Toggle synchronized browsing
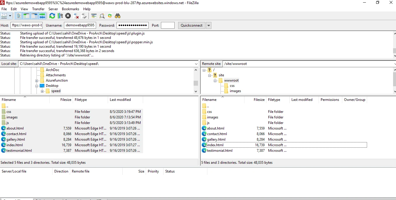The height and width of the screenshot is (200, 396). [110, 16]
